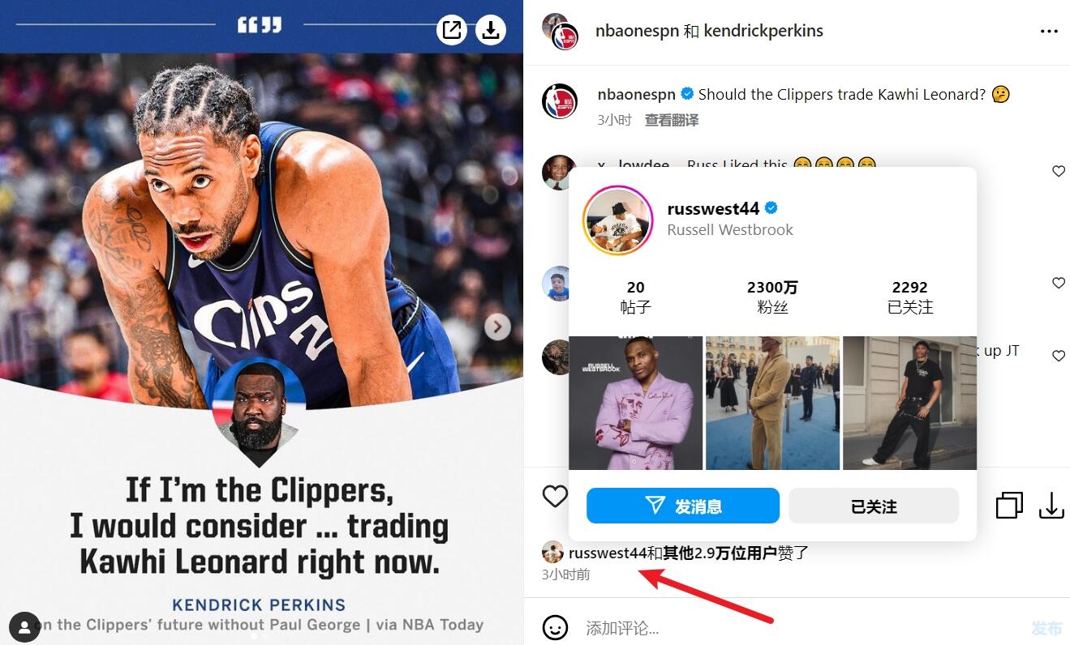Click copy/duplicate icon beside download arrow
Screen dimensions: 1070x645
pos(1009,506)
